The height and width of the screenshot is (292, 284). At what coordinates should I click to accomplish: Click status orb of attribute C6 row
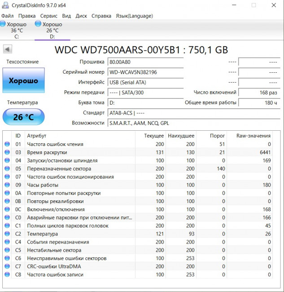pos(7,258)
